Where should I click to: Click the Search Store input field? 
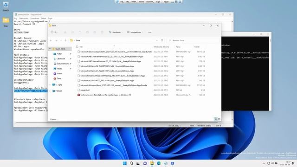[193, 40]
